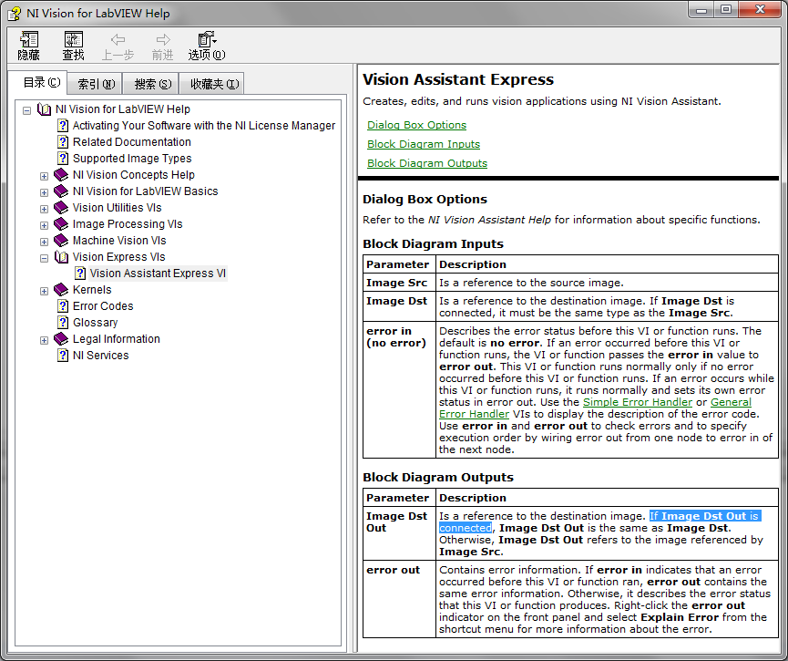Screen dimensions: 788x661
Task: Expand the Image Processing VIs node
Action: click(45, 225)
